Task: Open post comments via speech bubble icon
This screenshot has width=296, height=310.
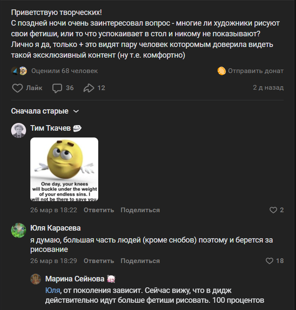Action: coord(57,88)
